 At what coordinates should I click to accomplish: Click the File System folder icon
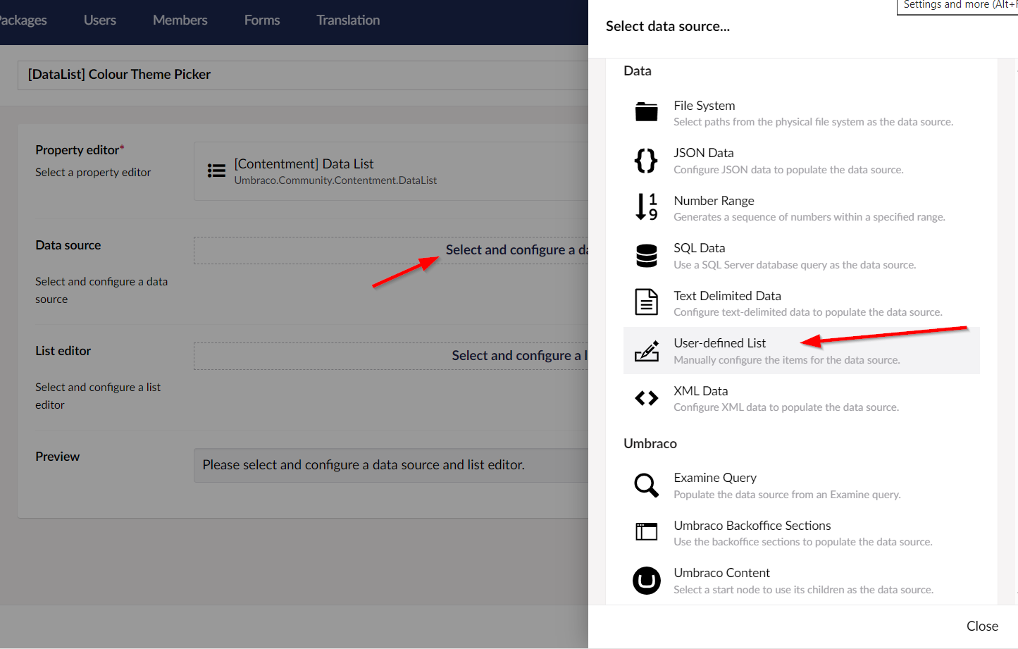[x=646, y=112]
